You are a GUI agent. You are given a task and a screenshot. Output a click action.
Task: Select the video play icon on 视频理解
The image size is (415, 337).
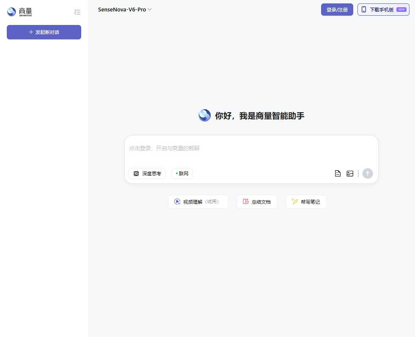[x=177, y=202]
